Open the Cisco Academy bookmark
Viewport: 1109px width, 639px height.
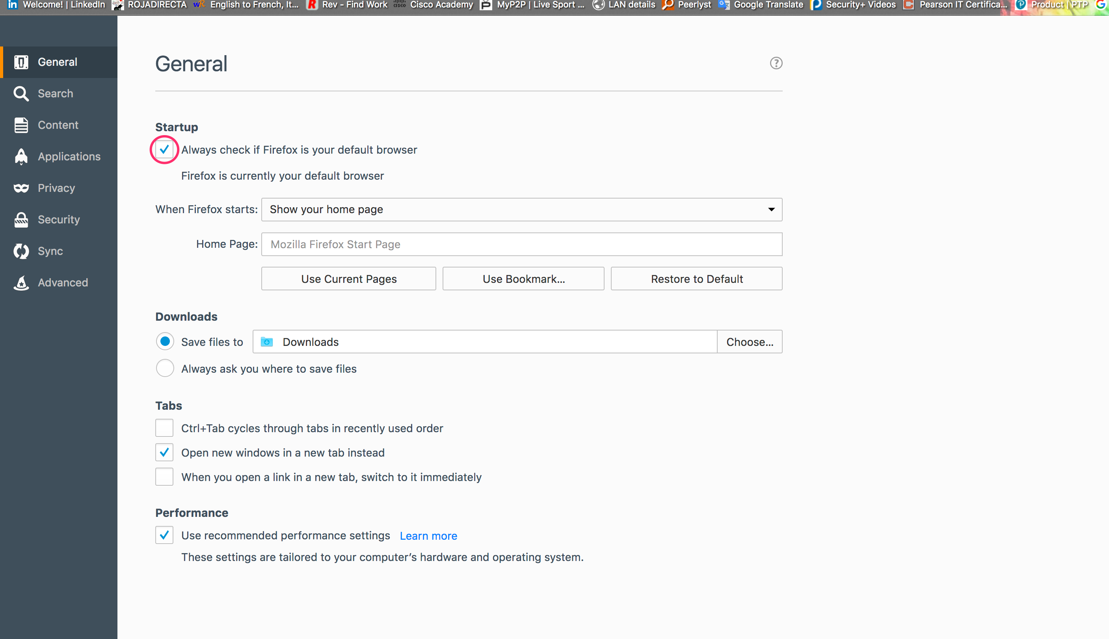pyautogui.click(x=434, y=5)
